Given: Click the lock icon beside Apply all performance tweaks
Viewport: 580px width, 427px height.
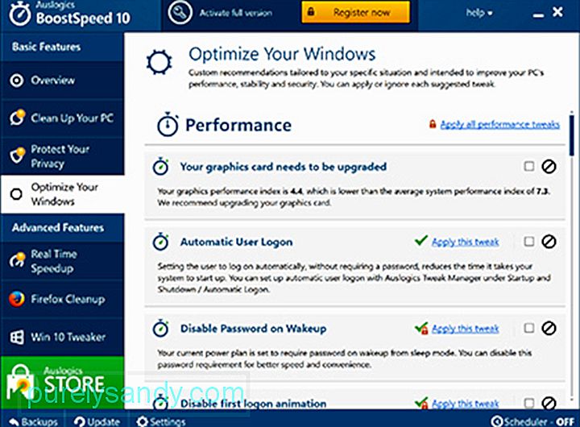Looking at the screenshot, I should [432, 124].
